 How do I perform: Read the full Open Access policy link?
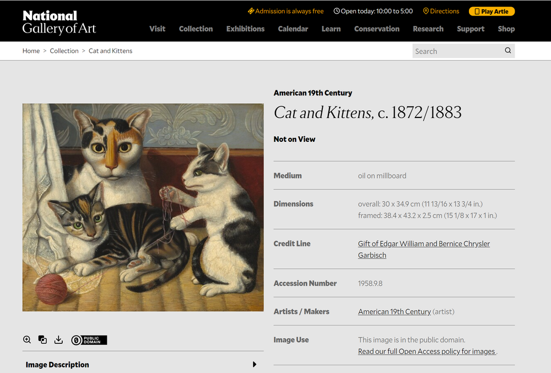point(427,351)
